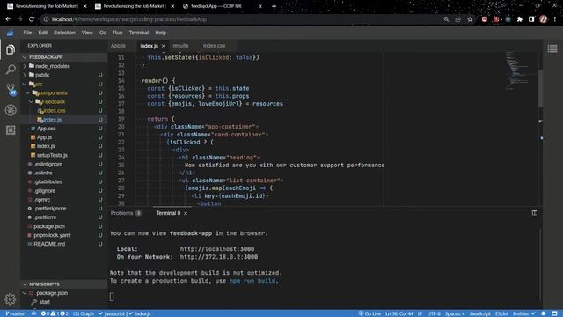
Task: Open setupTests.js in the explorer
Action: tap(52, 155)
